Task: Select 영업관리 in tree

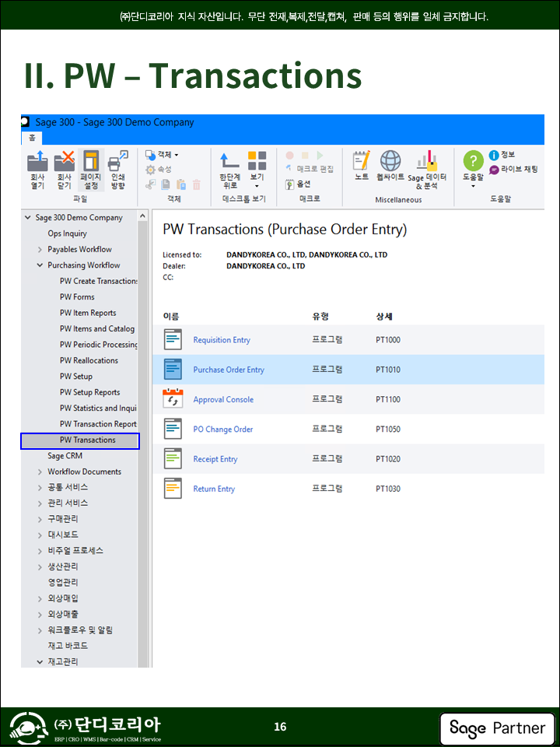Action: [x=63, y=583]
